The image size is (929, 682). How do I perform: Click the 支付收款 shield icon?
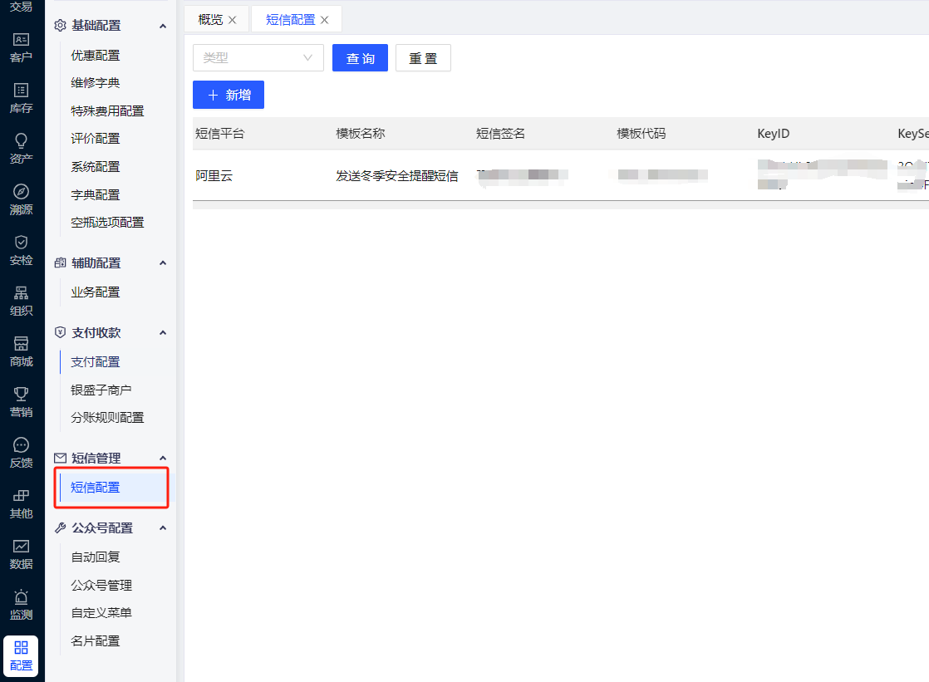click(60, 332)
